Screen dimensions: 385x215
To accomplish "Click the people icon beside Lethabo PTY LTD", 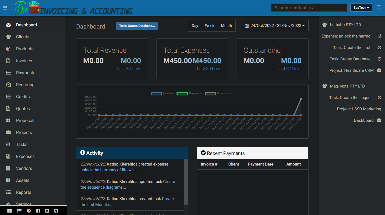I will 325,25.
